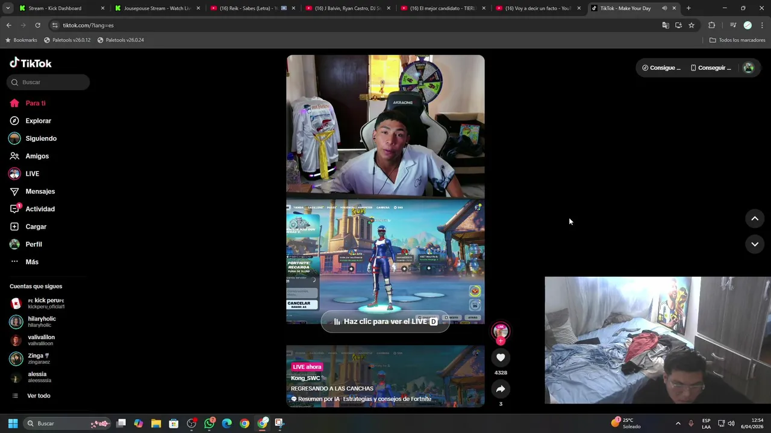This screenshot has height=433, width=771.
Task: Open WhatsApp from taskbar
Action: pyautogui.click(x=209, y=423)
